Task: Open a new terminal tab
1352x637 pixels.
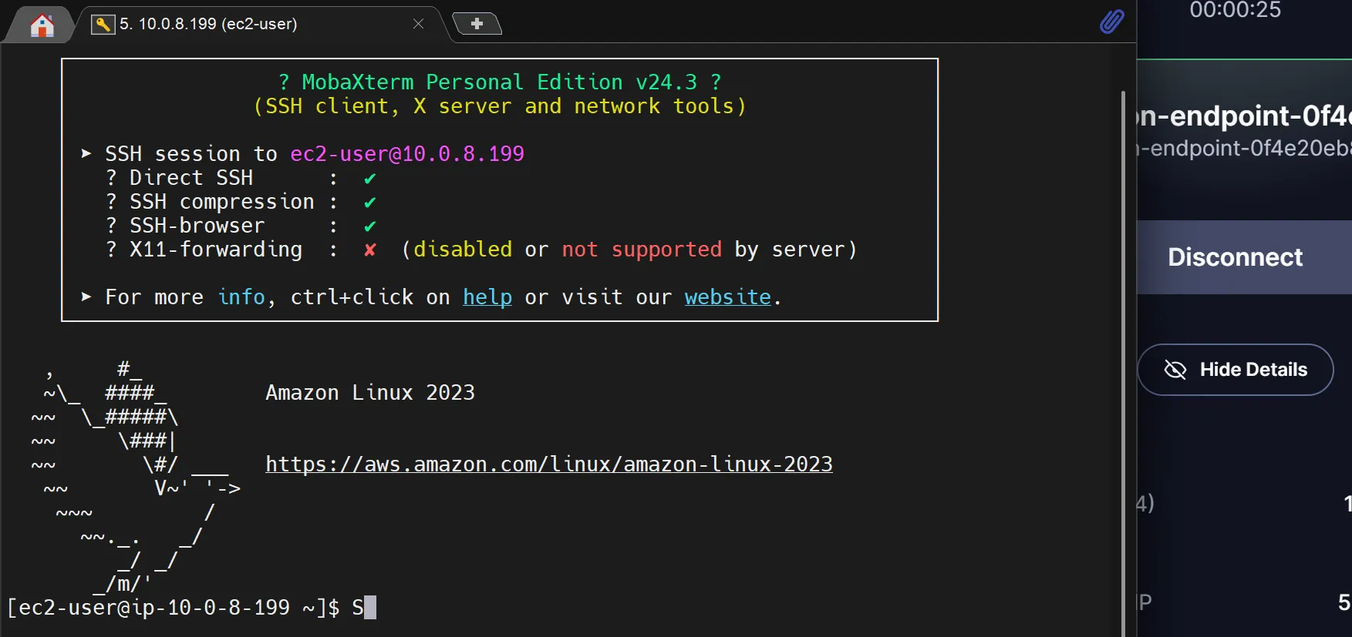Action: click(477, 24)
